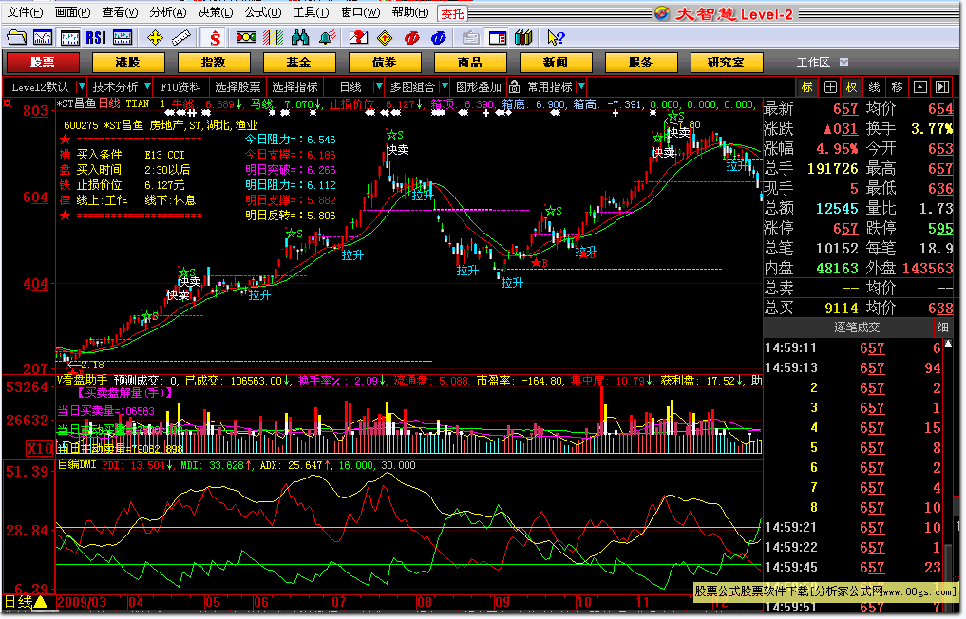Click the alarm bell alert icon

tap(327, 38)
